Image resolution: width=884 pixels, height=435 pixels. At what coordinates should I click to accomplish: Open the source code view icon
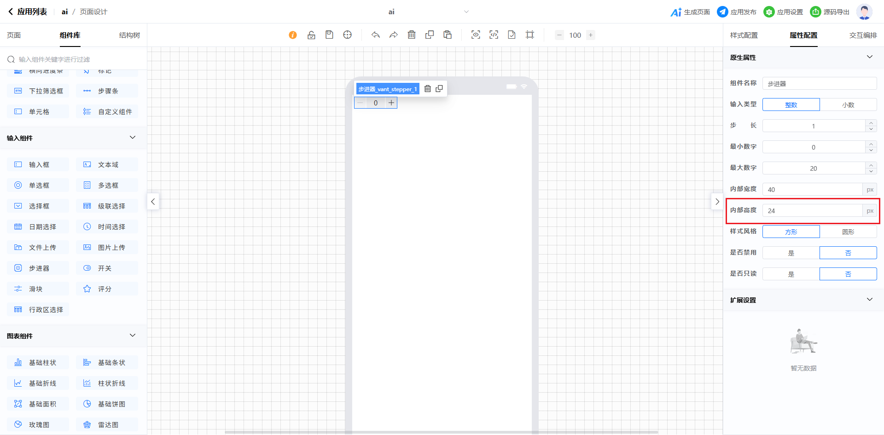coord(494,35)
